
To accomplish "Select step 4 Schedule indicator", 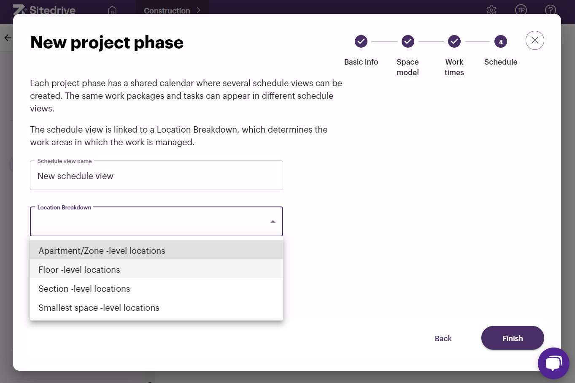I will pyautogui.click(x=501, y=41).
